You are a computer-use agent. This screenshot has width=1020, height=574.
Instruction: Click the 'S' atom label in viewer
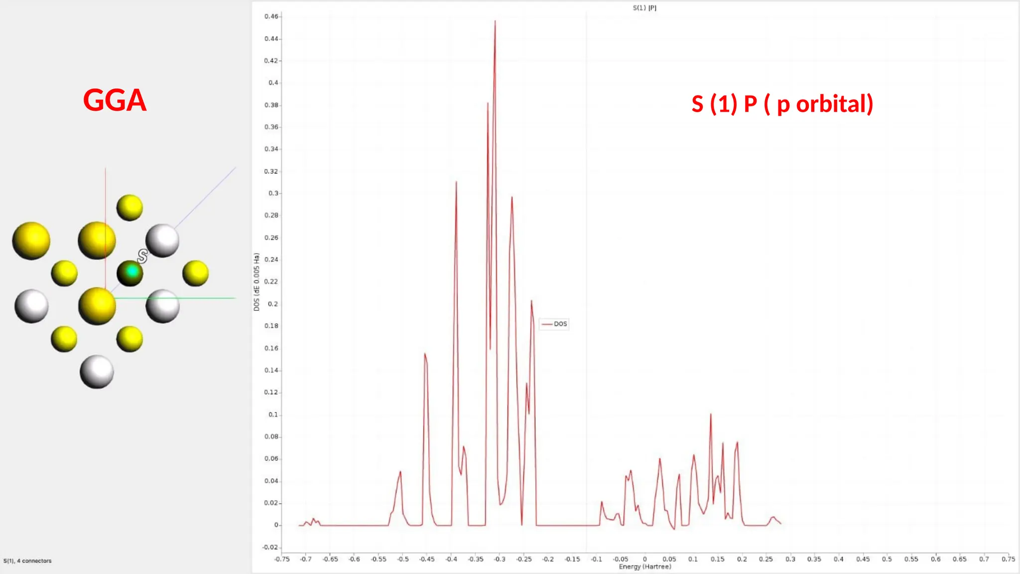[x=142, y=256]
